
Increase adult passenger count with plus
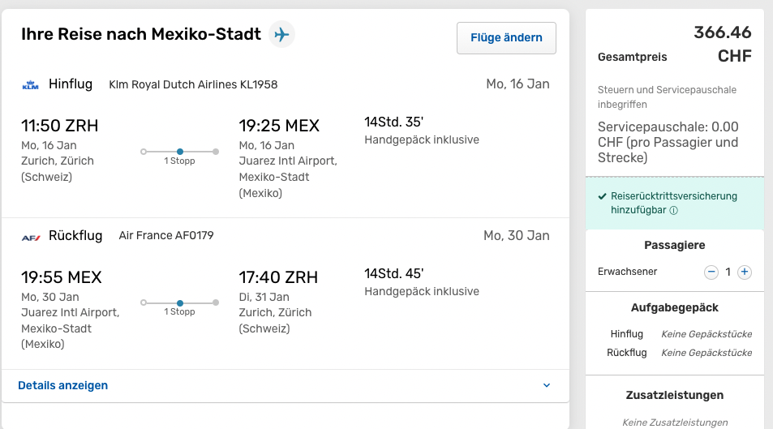coord(745,272)
